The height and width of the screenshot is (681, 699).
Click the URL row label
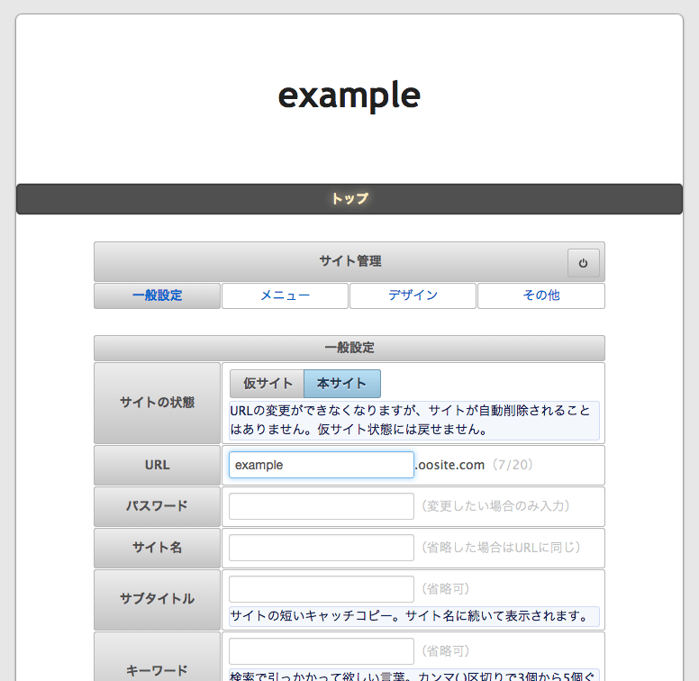tap(157, 466)
